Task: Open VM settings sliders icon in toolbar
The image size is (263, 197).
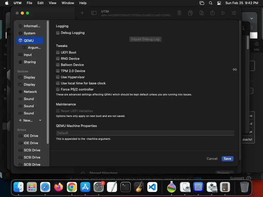Action: click(234, 13)
